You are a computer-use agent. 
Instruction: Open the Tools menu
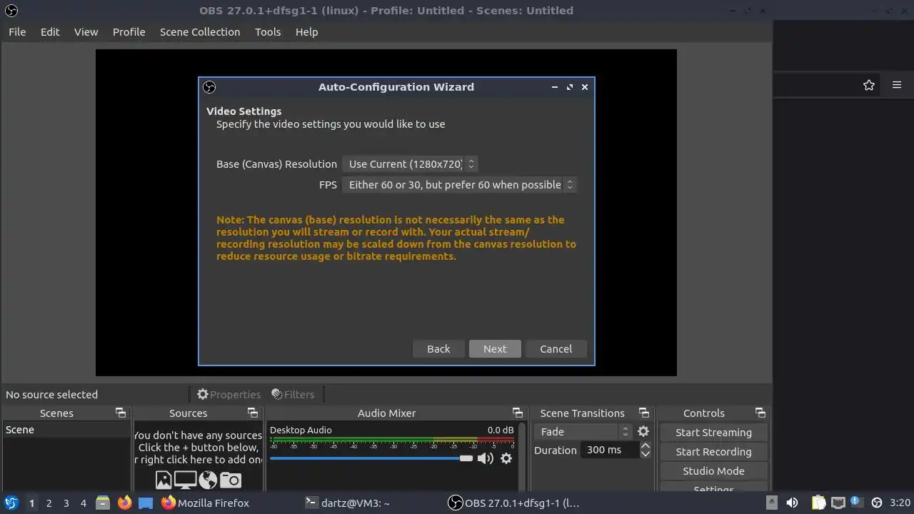click(268, 32)
